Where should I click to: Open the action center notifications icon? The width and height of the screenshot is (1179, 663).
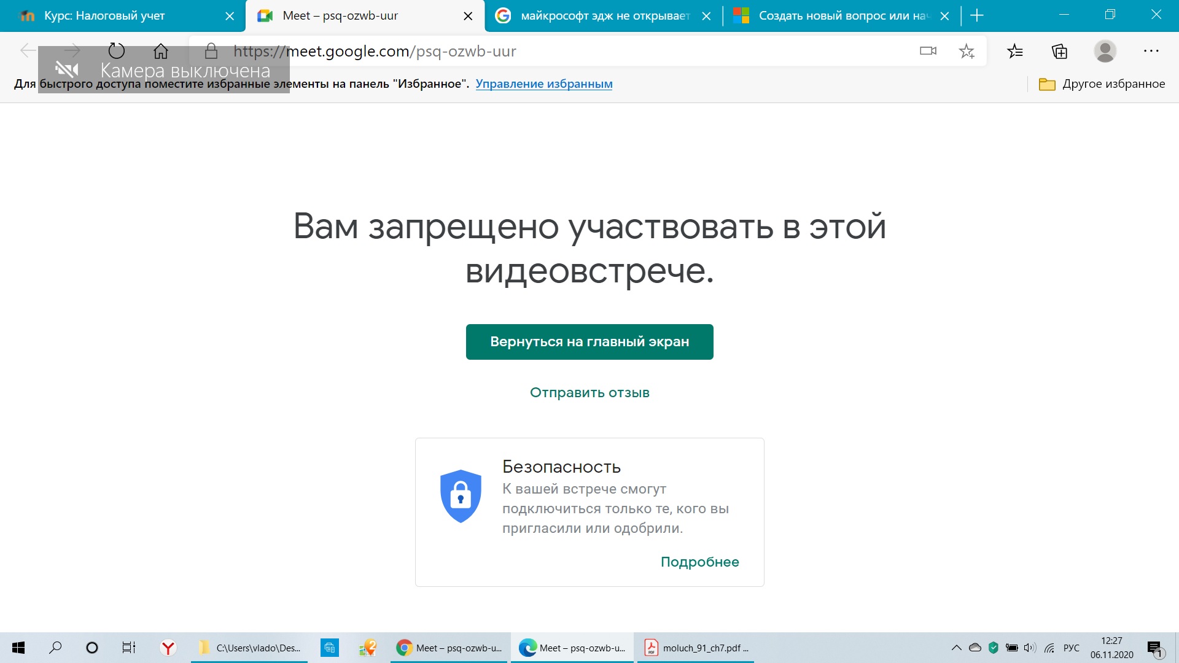1155,648
